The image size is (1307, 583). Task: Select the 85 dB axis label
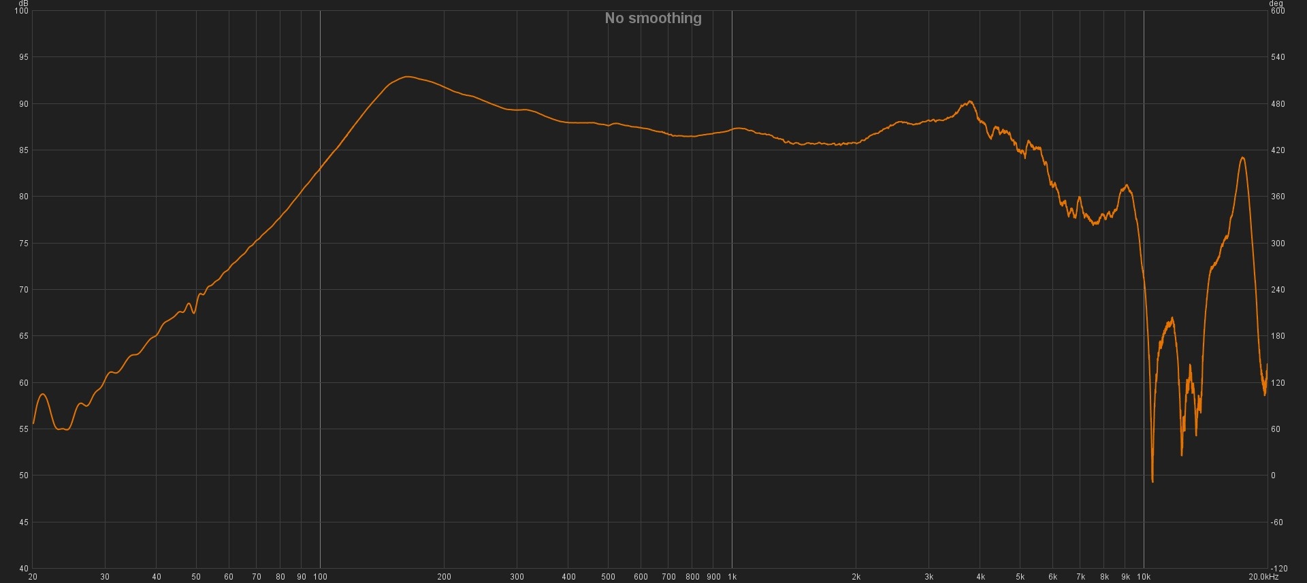click(24, 150)
